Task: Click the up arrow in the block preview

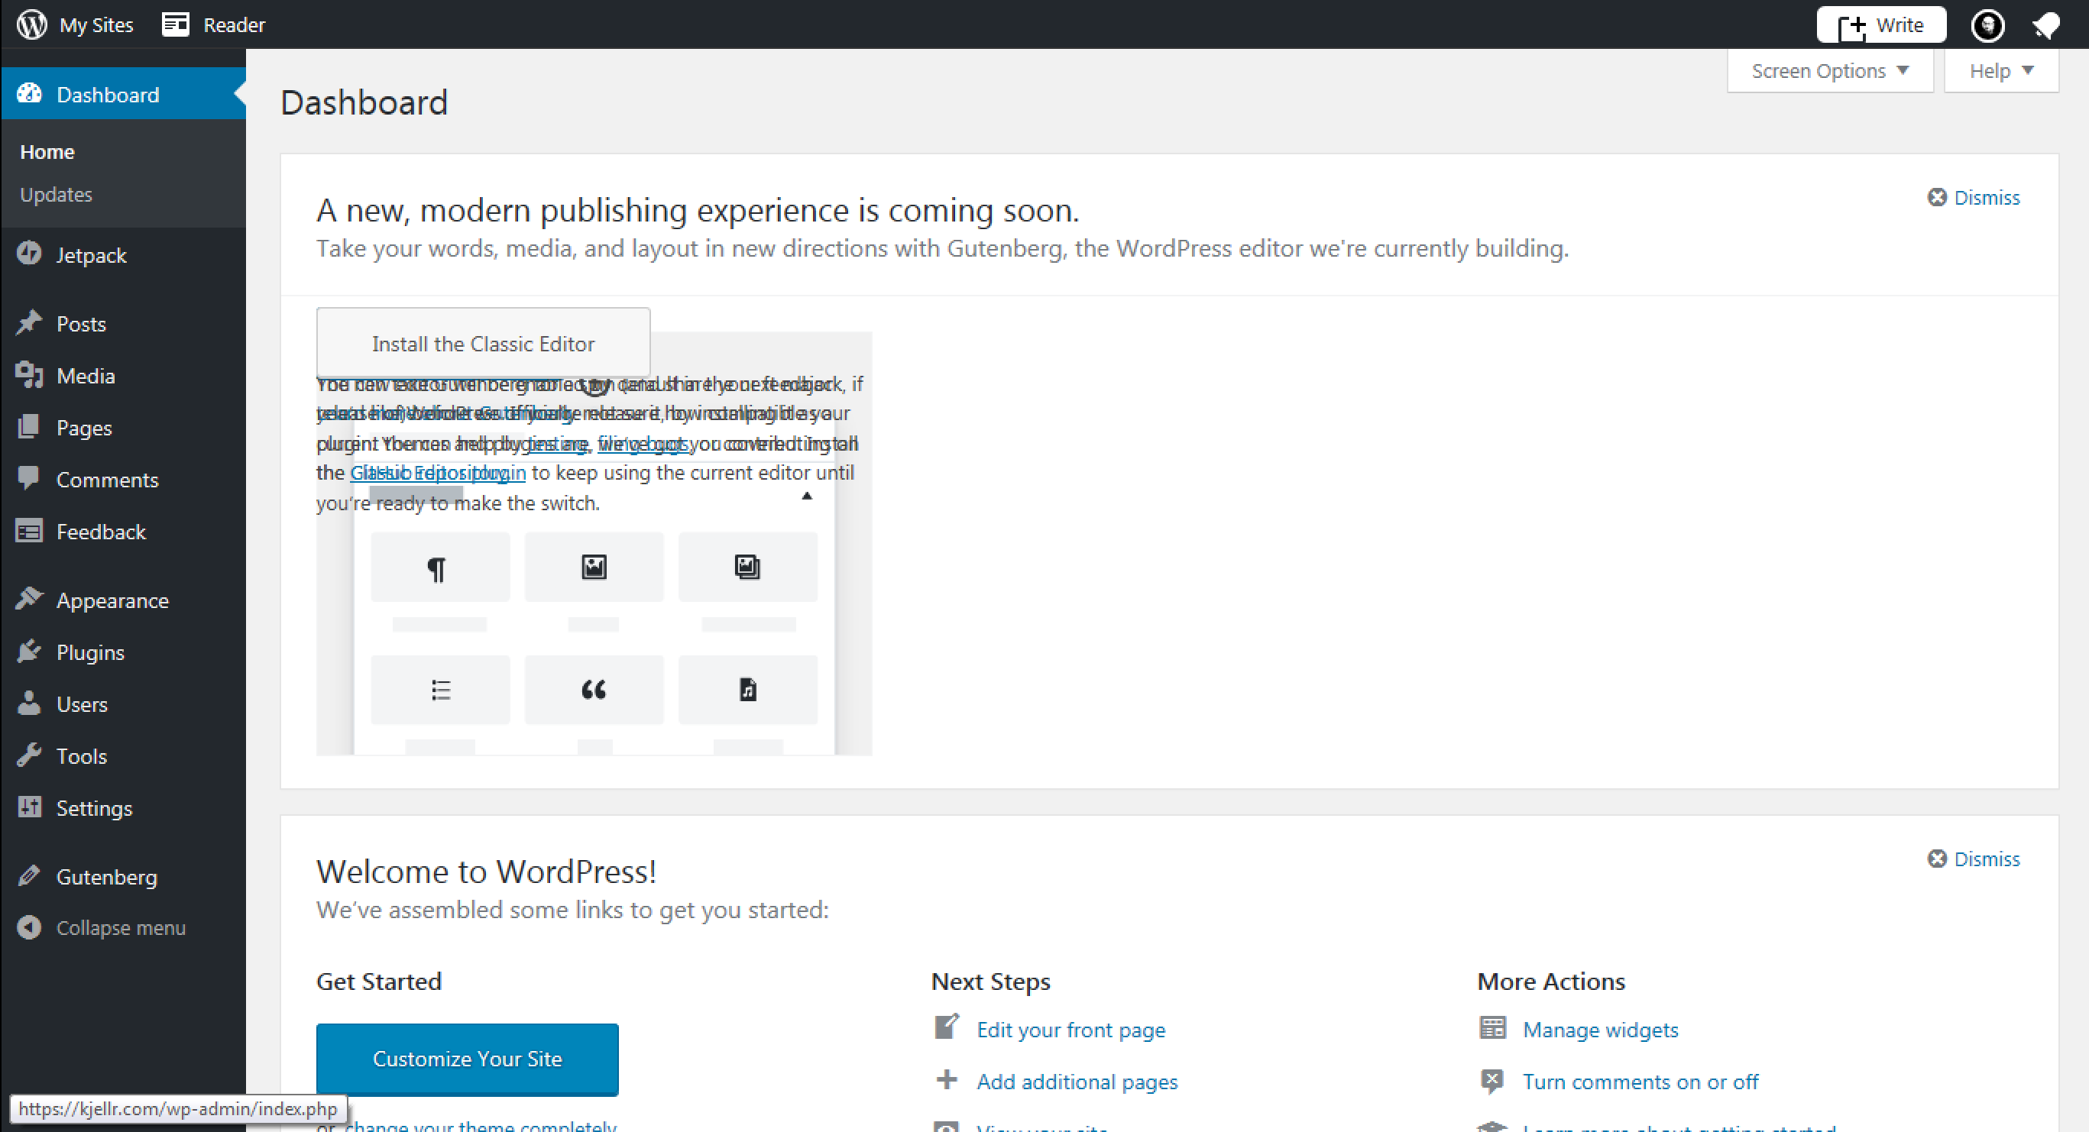Action: 806,496
